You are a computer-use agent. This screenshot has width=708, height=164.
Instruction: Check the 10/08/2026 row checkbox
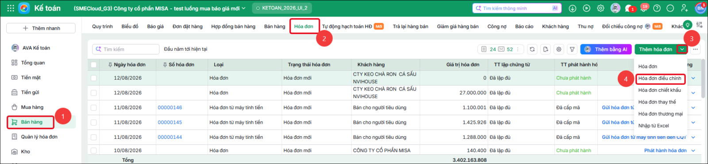click(93, 150)
